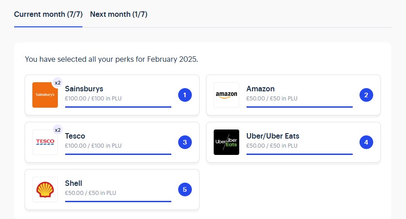The height and width of the screenshot is (219, 406).
Task: Switch to the Next month (1/7) tab
Action: click(118, 14)
